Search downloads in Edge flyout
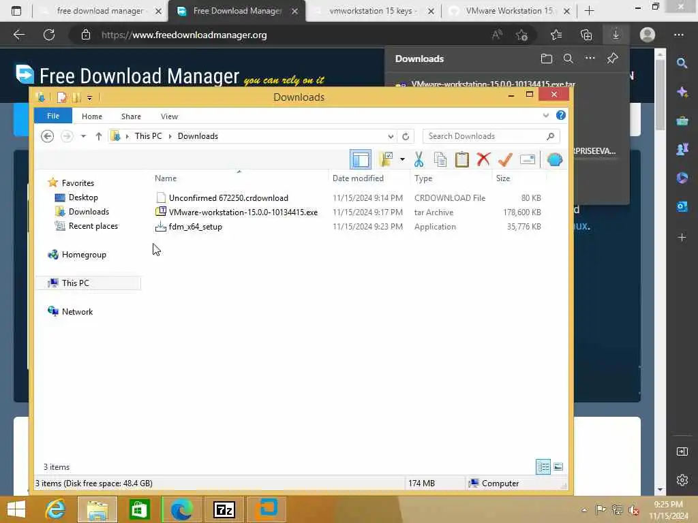 (568, 59)
